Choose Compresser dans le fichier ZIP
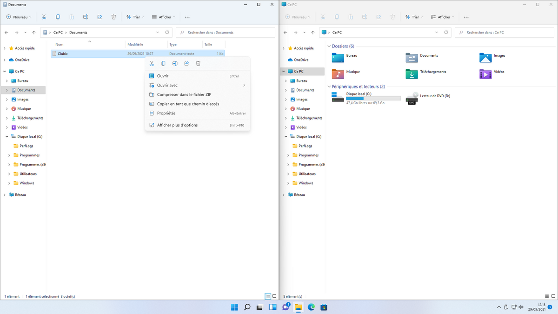Screen dimensions: 558x314 (x=184, y=94)
